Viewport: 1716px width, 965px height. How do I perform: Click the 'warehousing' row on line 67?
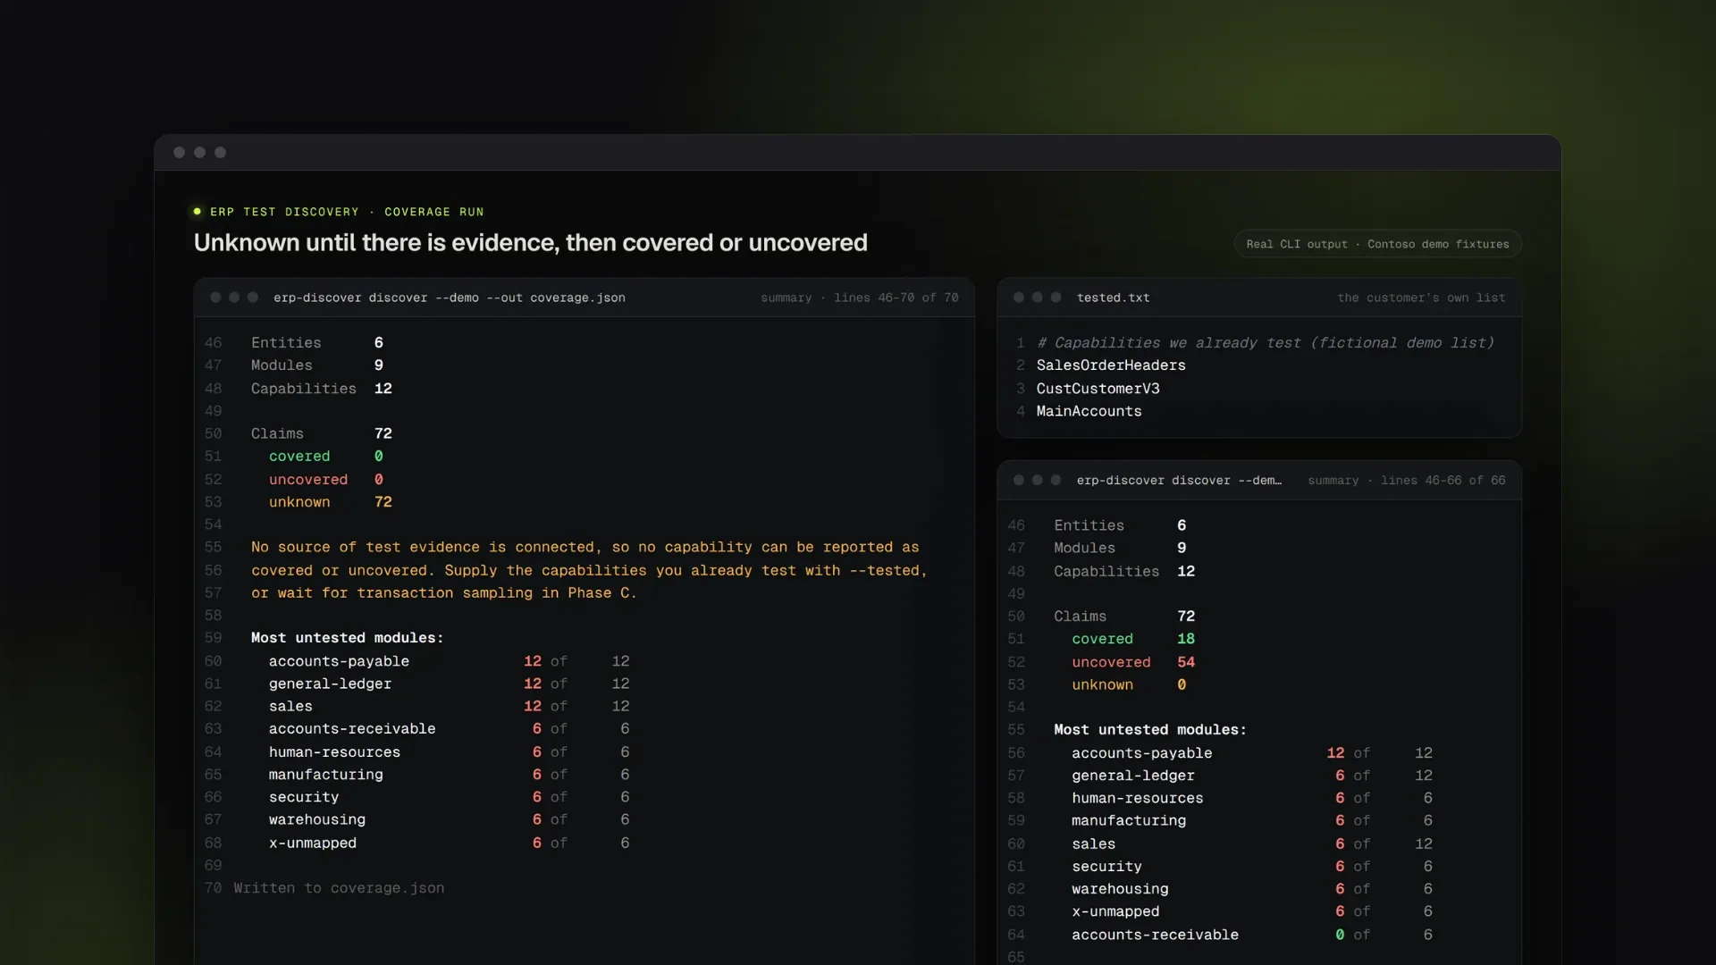point(450,819)
